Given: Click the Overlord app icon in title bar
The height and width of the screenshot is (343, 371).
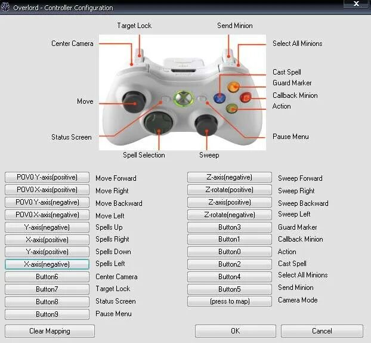Looking at the screenshot, I should click(5, 7).
